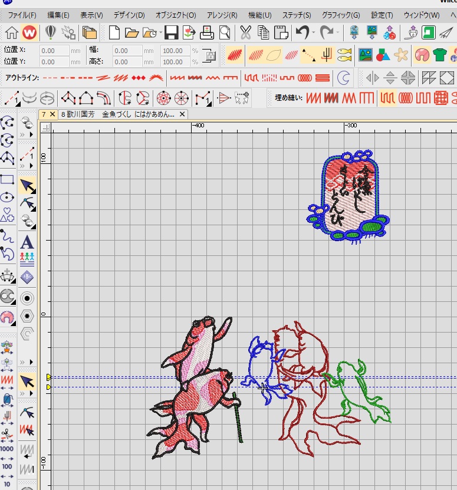Screen dimensions: 457x490
Task: Open the オブジェクト(O) menu
Action: click(176, 15)
